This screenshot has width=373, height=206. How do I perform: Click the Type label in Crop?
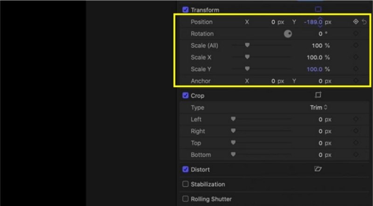[x=197, y=108]
